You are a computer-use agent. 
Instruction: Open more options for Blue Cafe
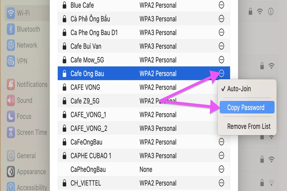click(222, 5)
